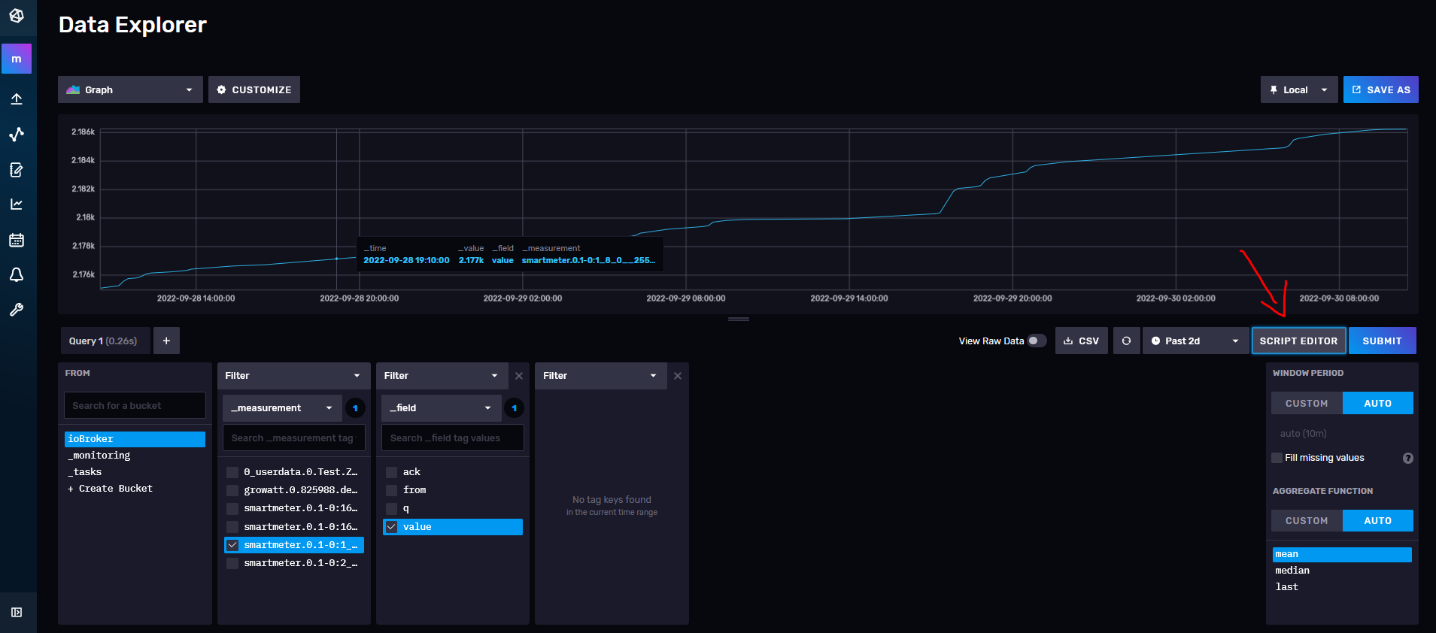
Task: Click the refresh icon next to CSV
Action: (x=1126, y=341)
